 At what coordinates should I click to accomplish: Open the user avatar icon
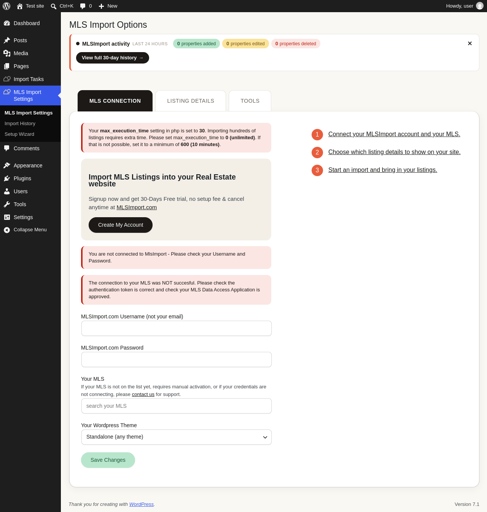tap(480, 6)
